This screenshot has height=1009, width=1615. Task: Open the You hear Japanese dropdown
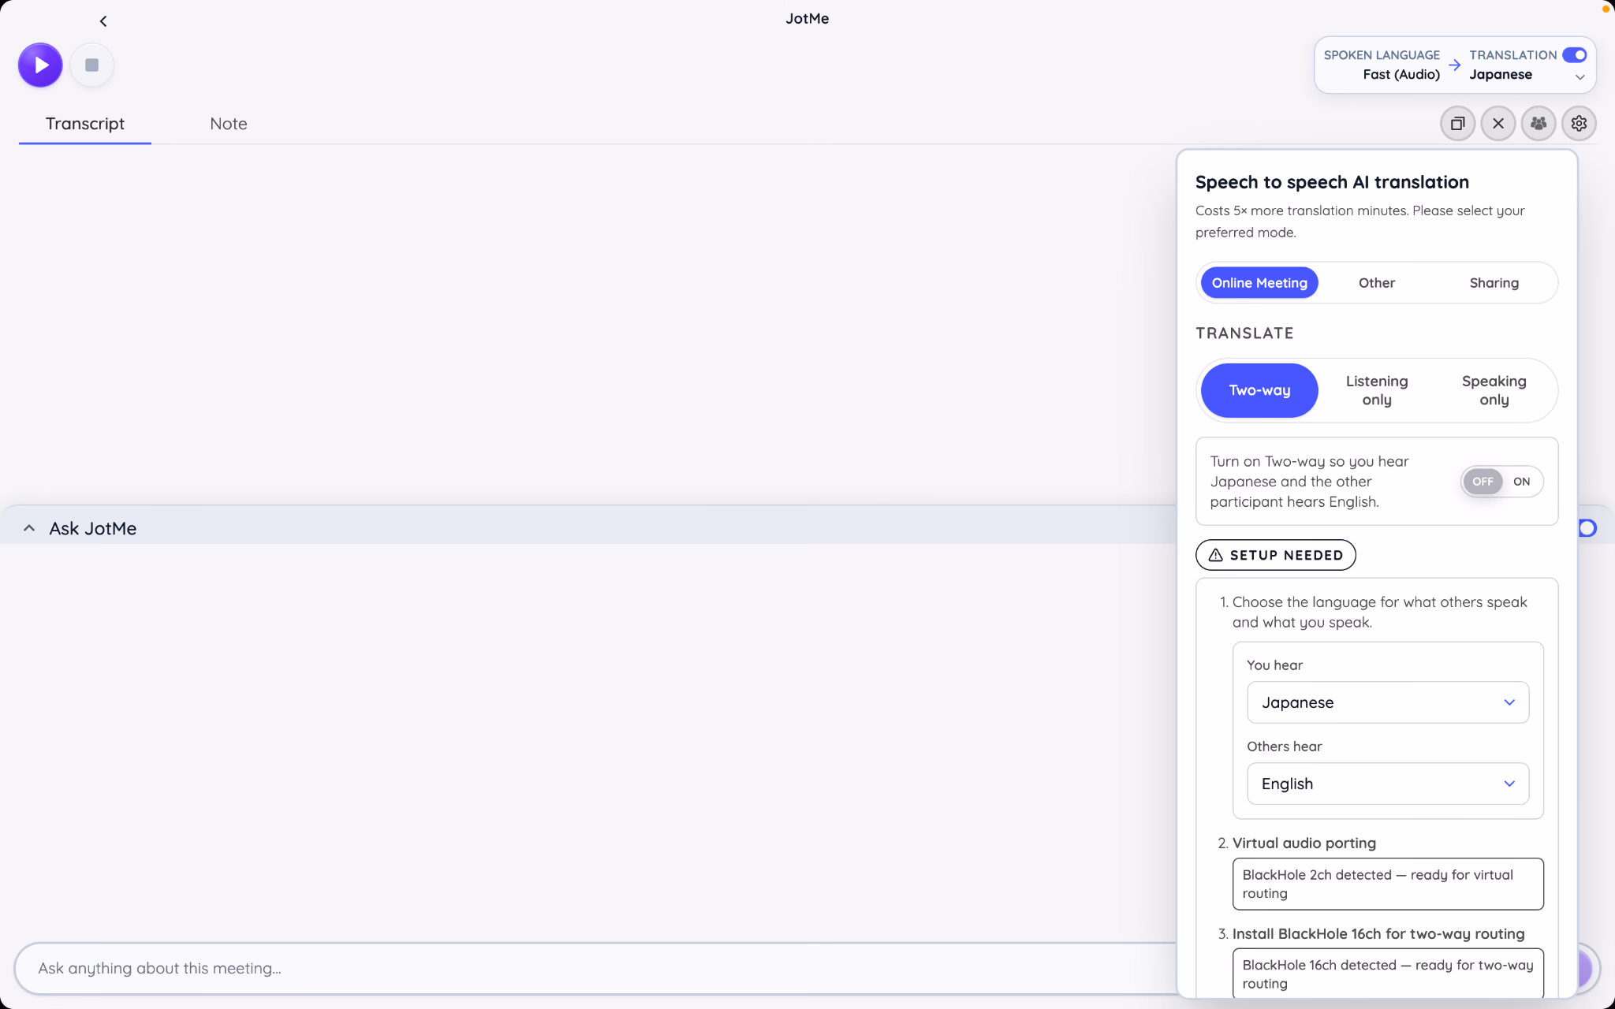click(1387, 702)
